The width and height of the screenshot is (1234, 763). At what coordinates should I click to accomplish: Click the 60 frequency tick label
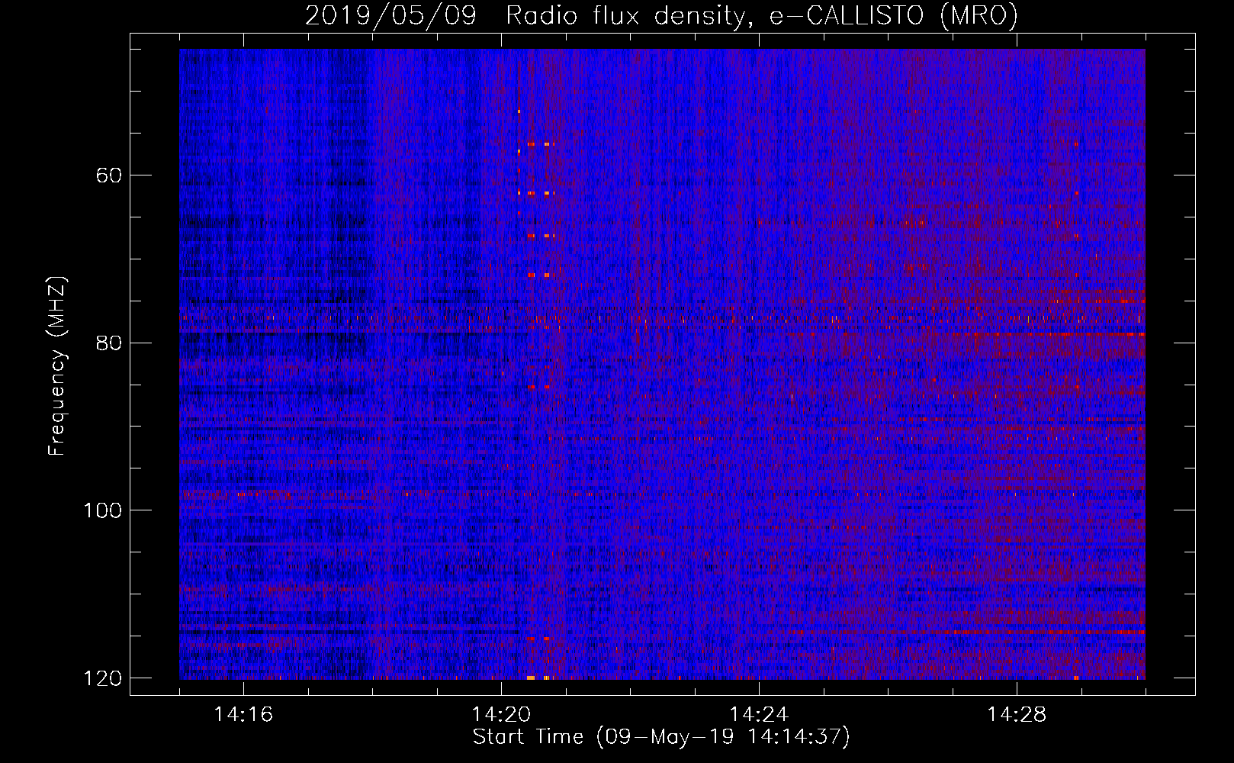point(108,175)
